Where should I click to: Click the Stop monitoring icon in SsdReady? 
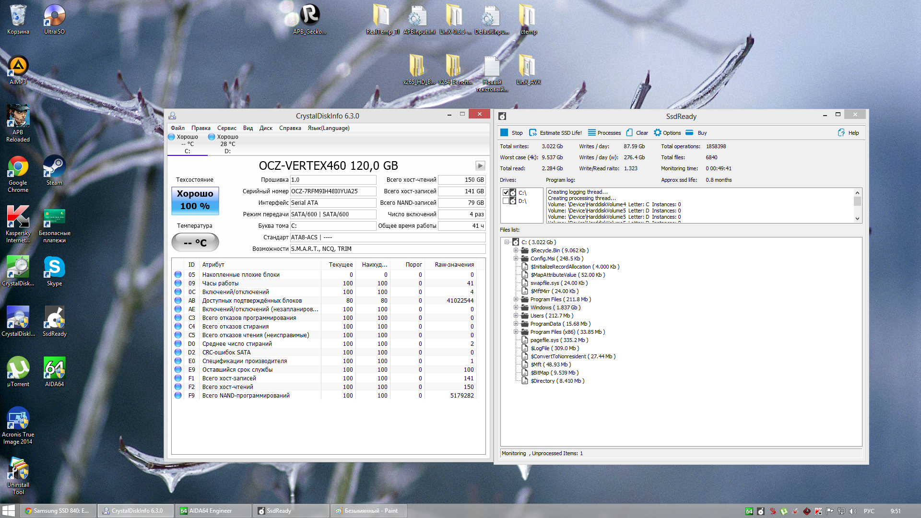click(x=504, y=133)
